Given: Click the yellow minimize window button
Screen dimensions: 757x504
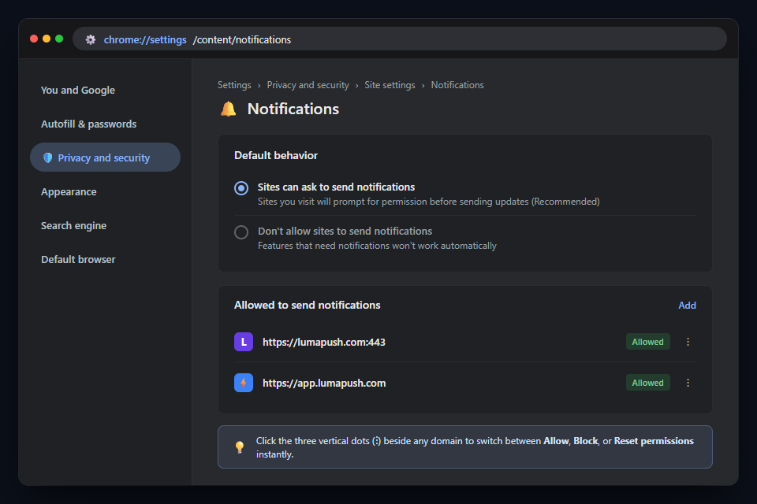Looking at the screenshot, I should click(47, 39).
